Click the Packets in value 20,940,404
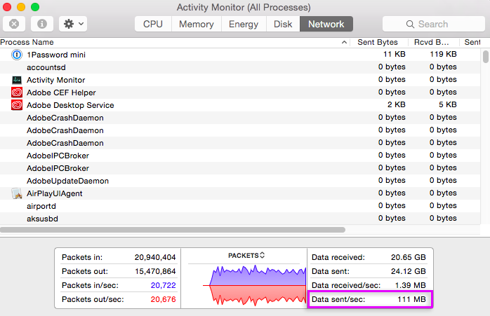 click(155, 257)
